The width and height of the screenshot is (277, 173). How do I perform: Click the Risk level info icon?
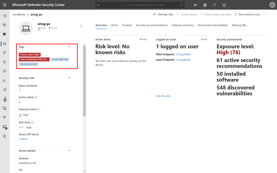point(32,123)
